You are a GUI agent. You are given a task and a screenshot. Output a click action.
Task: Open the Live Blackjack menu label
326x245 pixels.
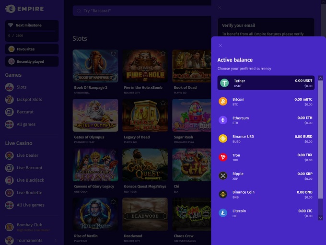pos(30,180)
